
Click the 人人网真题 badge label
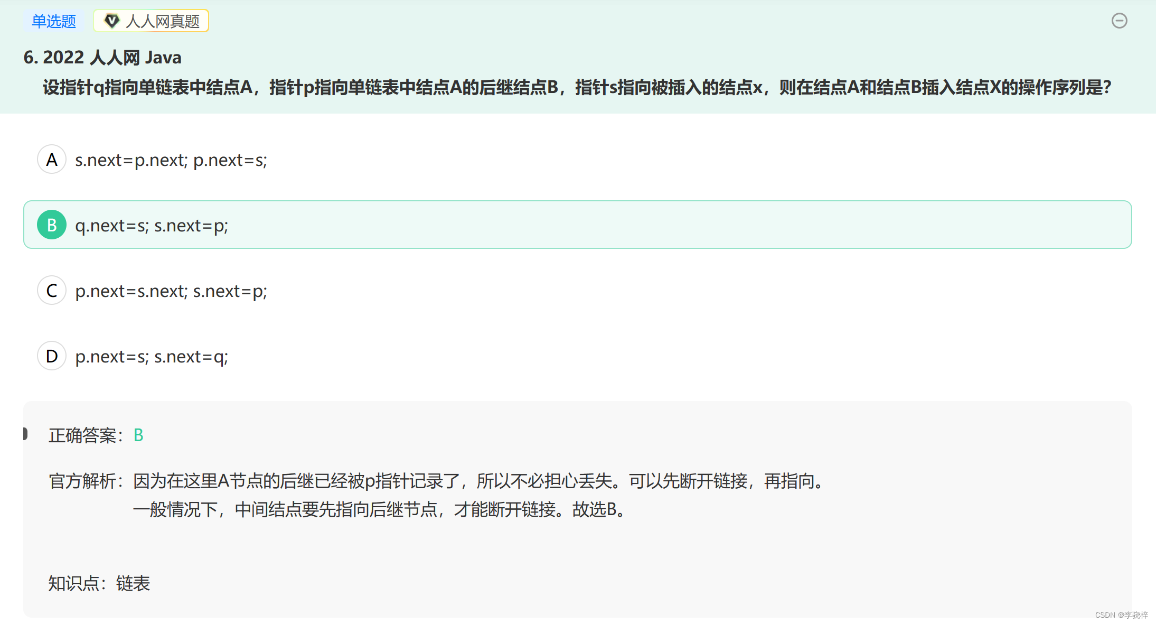pos(162,21)
